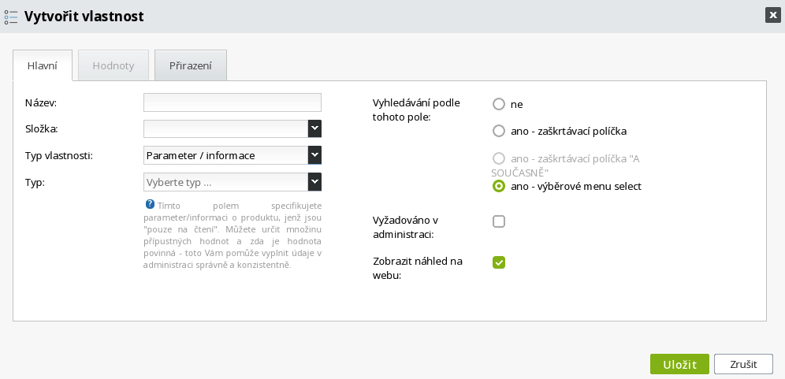Close the Vytvořit vlastnost dialog
The image size is (785, 379).
[773, 16]
